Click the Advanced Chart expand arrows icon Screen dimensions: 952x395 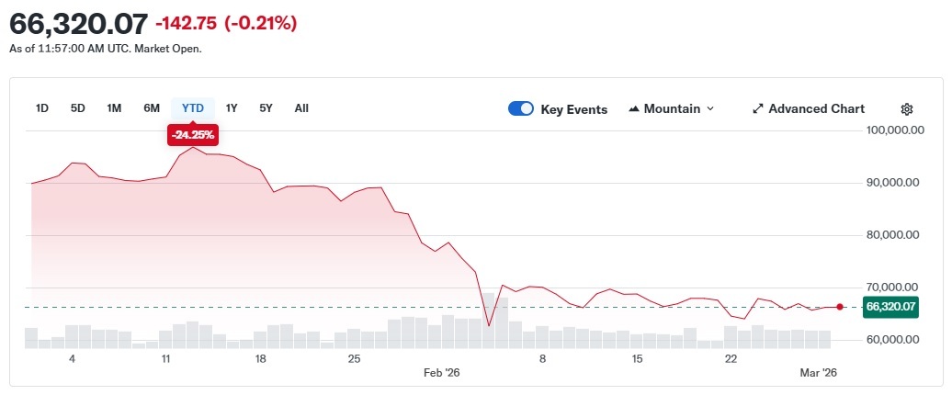point(758,108)
